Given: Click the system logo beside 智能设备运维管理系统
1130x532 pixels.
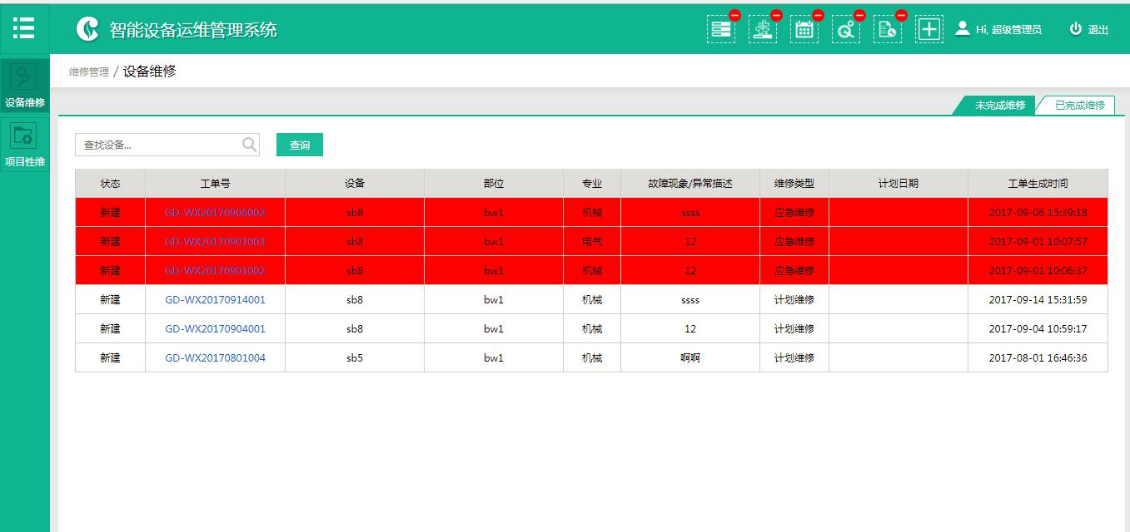Looking at the screenshot, I should [87, 29].
